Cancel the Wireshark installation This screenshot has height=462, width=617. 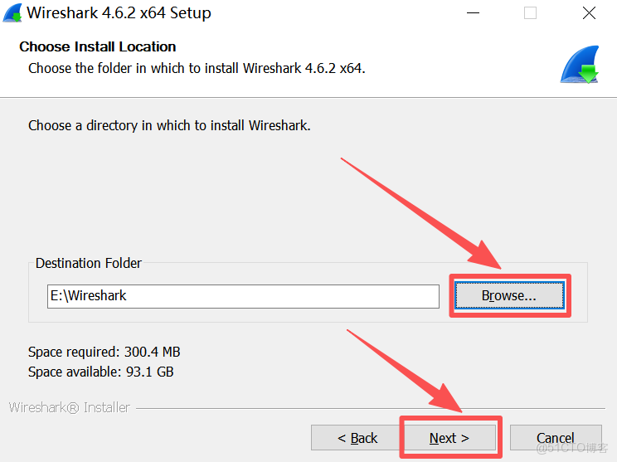pyautogui.click(x=555, y=438)
